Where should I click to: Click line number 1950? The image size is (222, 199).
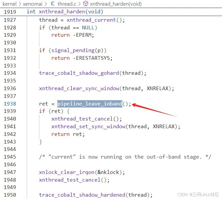point(10,195)
